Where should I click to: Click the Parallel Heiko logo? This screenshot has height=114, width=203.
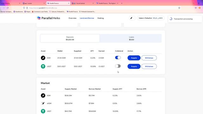click(49, 18)
